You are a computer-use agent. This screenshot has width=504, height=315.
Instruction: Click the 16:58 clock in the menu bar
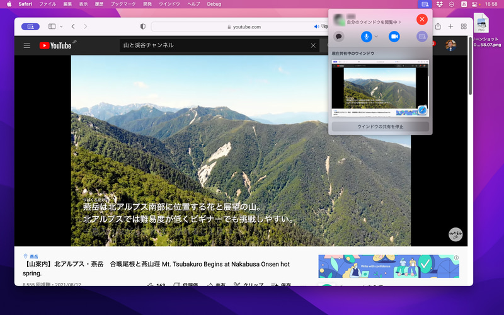pyautogui.click(x=491, y=4)
